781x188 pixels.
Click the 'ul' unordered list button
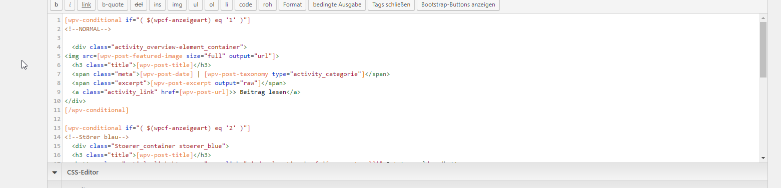point(196,5)
